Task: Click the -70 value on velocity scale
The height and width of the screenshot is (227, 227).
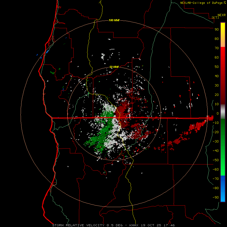Action: (x=216, y=179)
